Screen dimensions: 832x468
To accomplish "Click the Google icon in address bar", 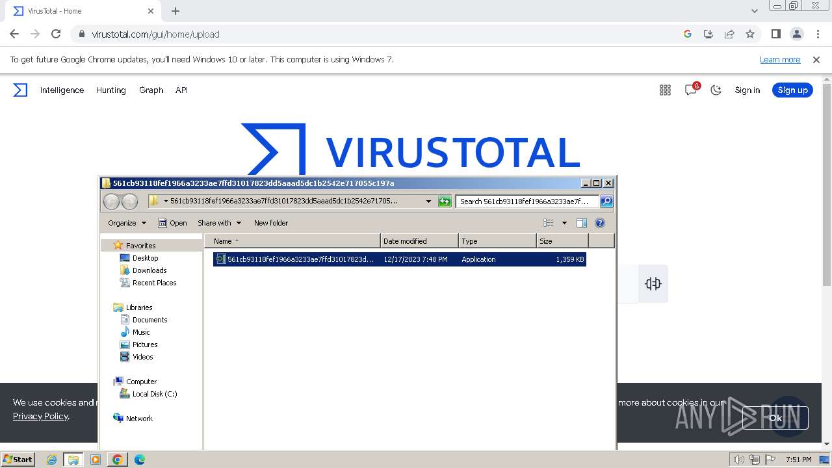I will coord(688,34).
